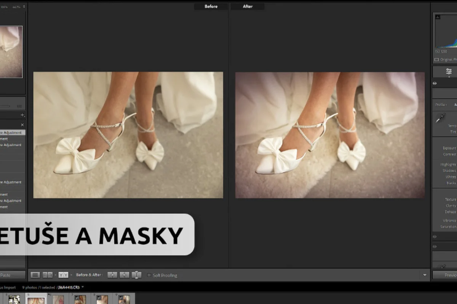This screenshot has width=457, height=304.
Task: Click the Shadows label
Action: [x=449, y=171]
